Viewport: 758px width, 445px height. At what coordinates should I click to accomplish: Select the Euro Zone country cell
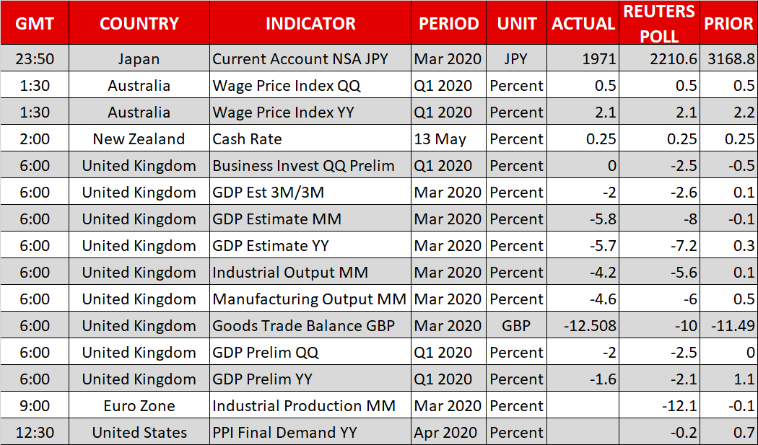point(139,406)
